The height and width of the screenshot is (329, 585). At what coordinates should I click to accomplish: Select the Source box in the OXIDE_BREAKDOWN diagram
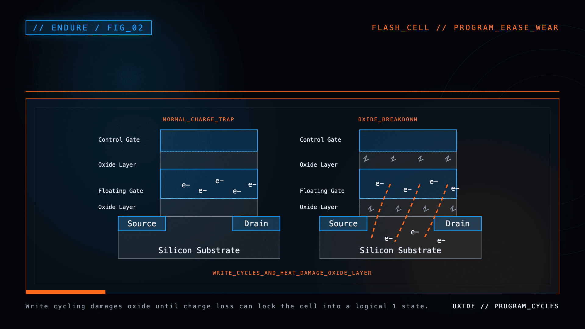tap(343, 224)
